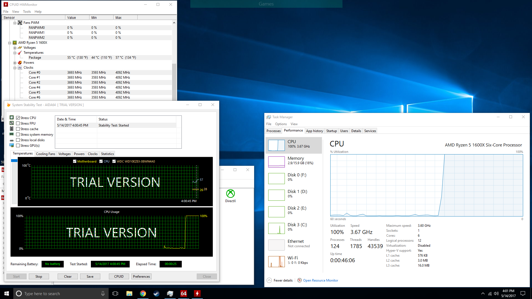Open Google Chrome in taskbar
The image size is (532, 299).
143,293
